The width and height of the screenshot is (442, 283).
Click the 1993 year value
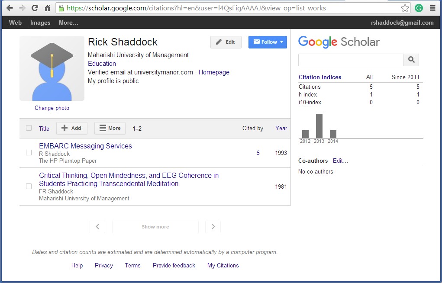click(281, 153)
